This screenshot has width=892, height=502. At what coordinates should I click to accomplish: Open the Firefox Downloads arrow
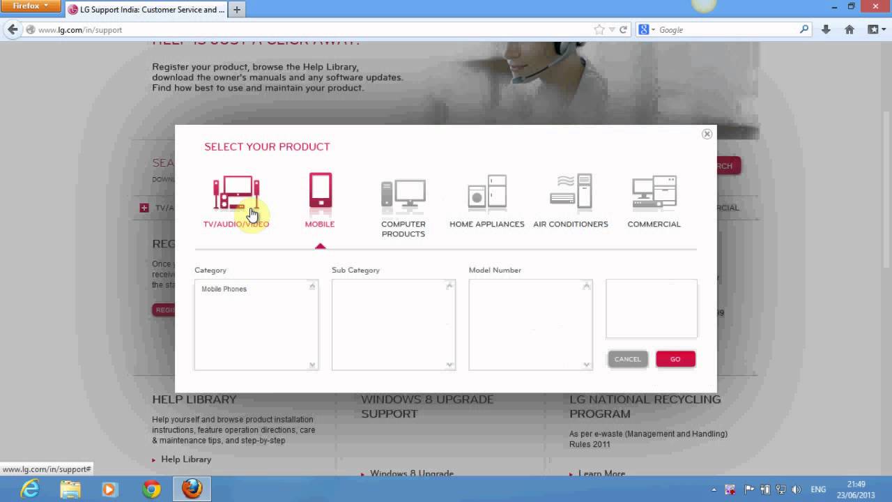(826, 30)
